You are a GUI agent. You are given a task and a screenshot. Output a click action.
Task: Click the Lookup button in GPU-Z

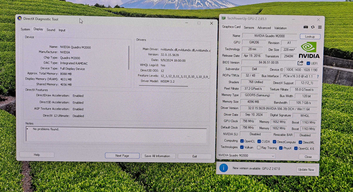click(x=310, y=36)
